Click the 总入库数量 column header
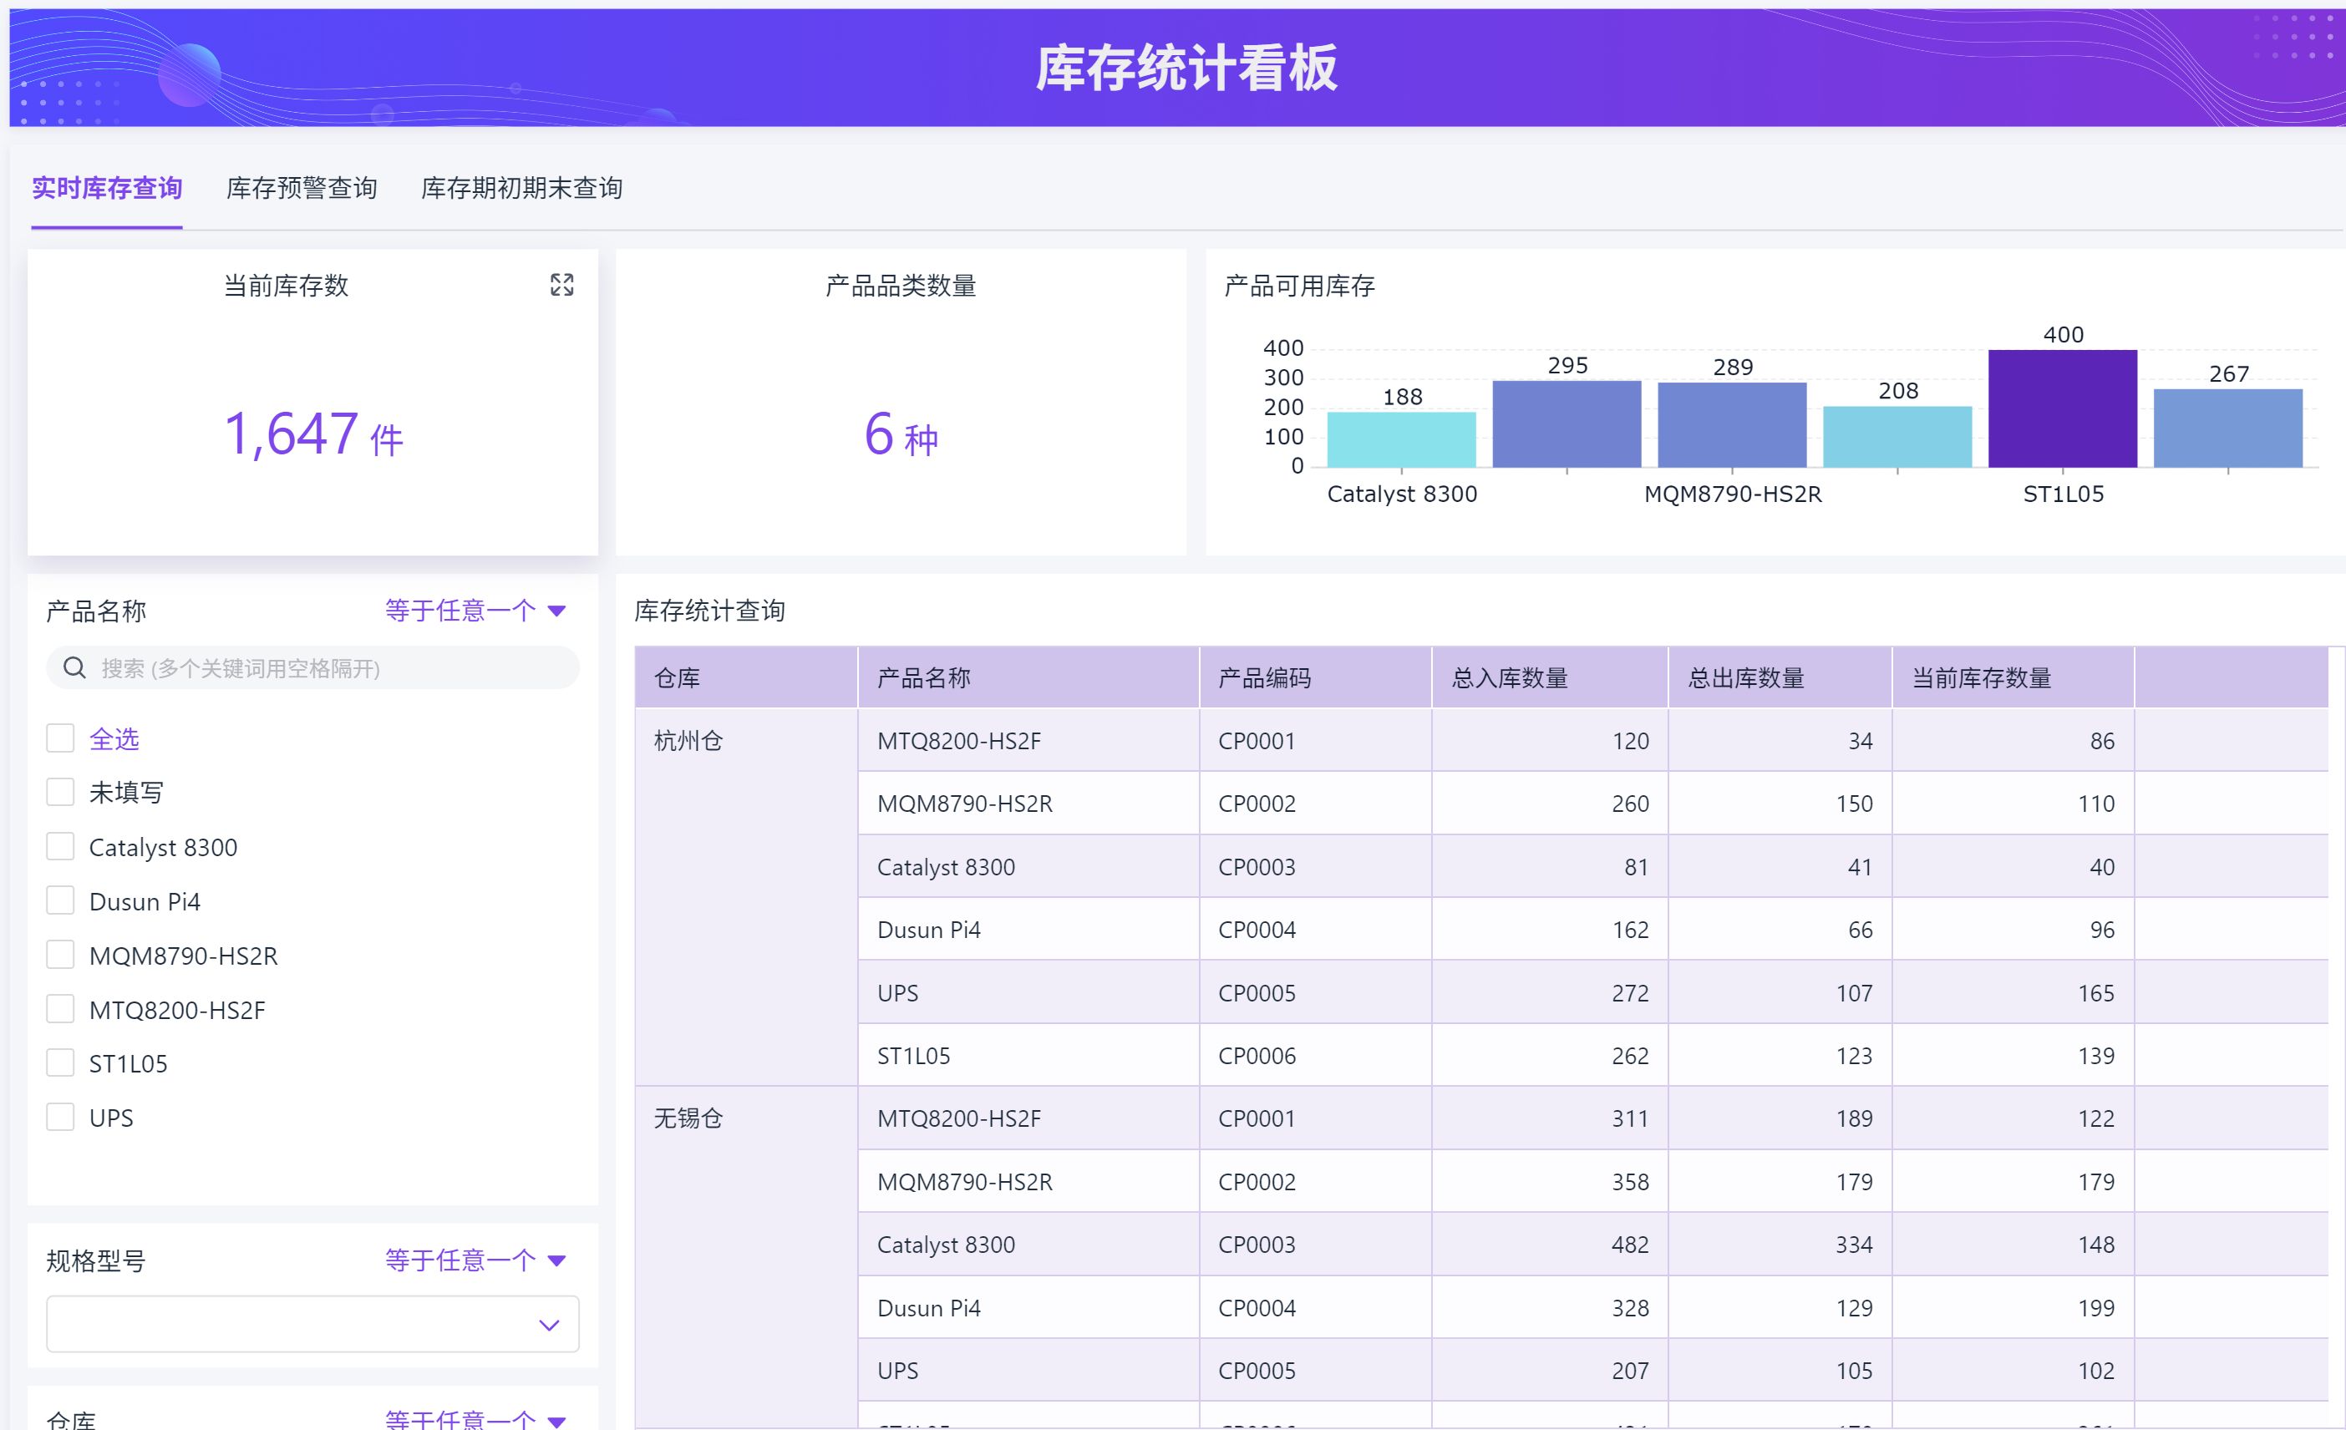The width and height of the screenshot is (2346, 1430). pos(1509,678)
